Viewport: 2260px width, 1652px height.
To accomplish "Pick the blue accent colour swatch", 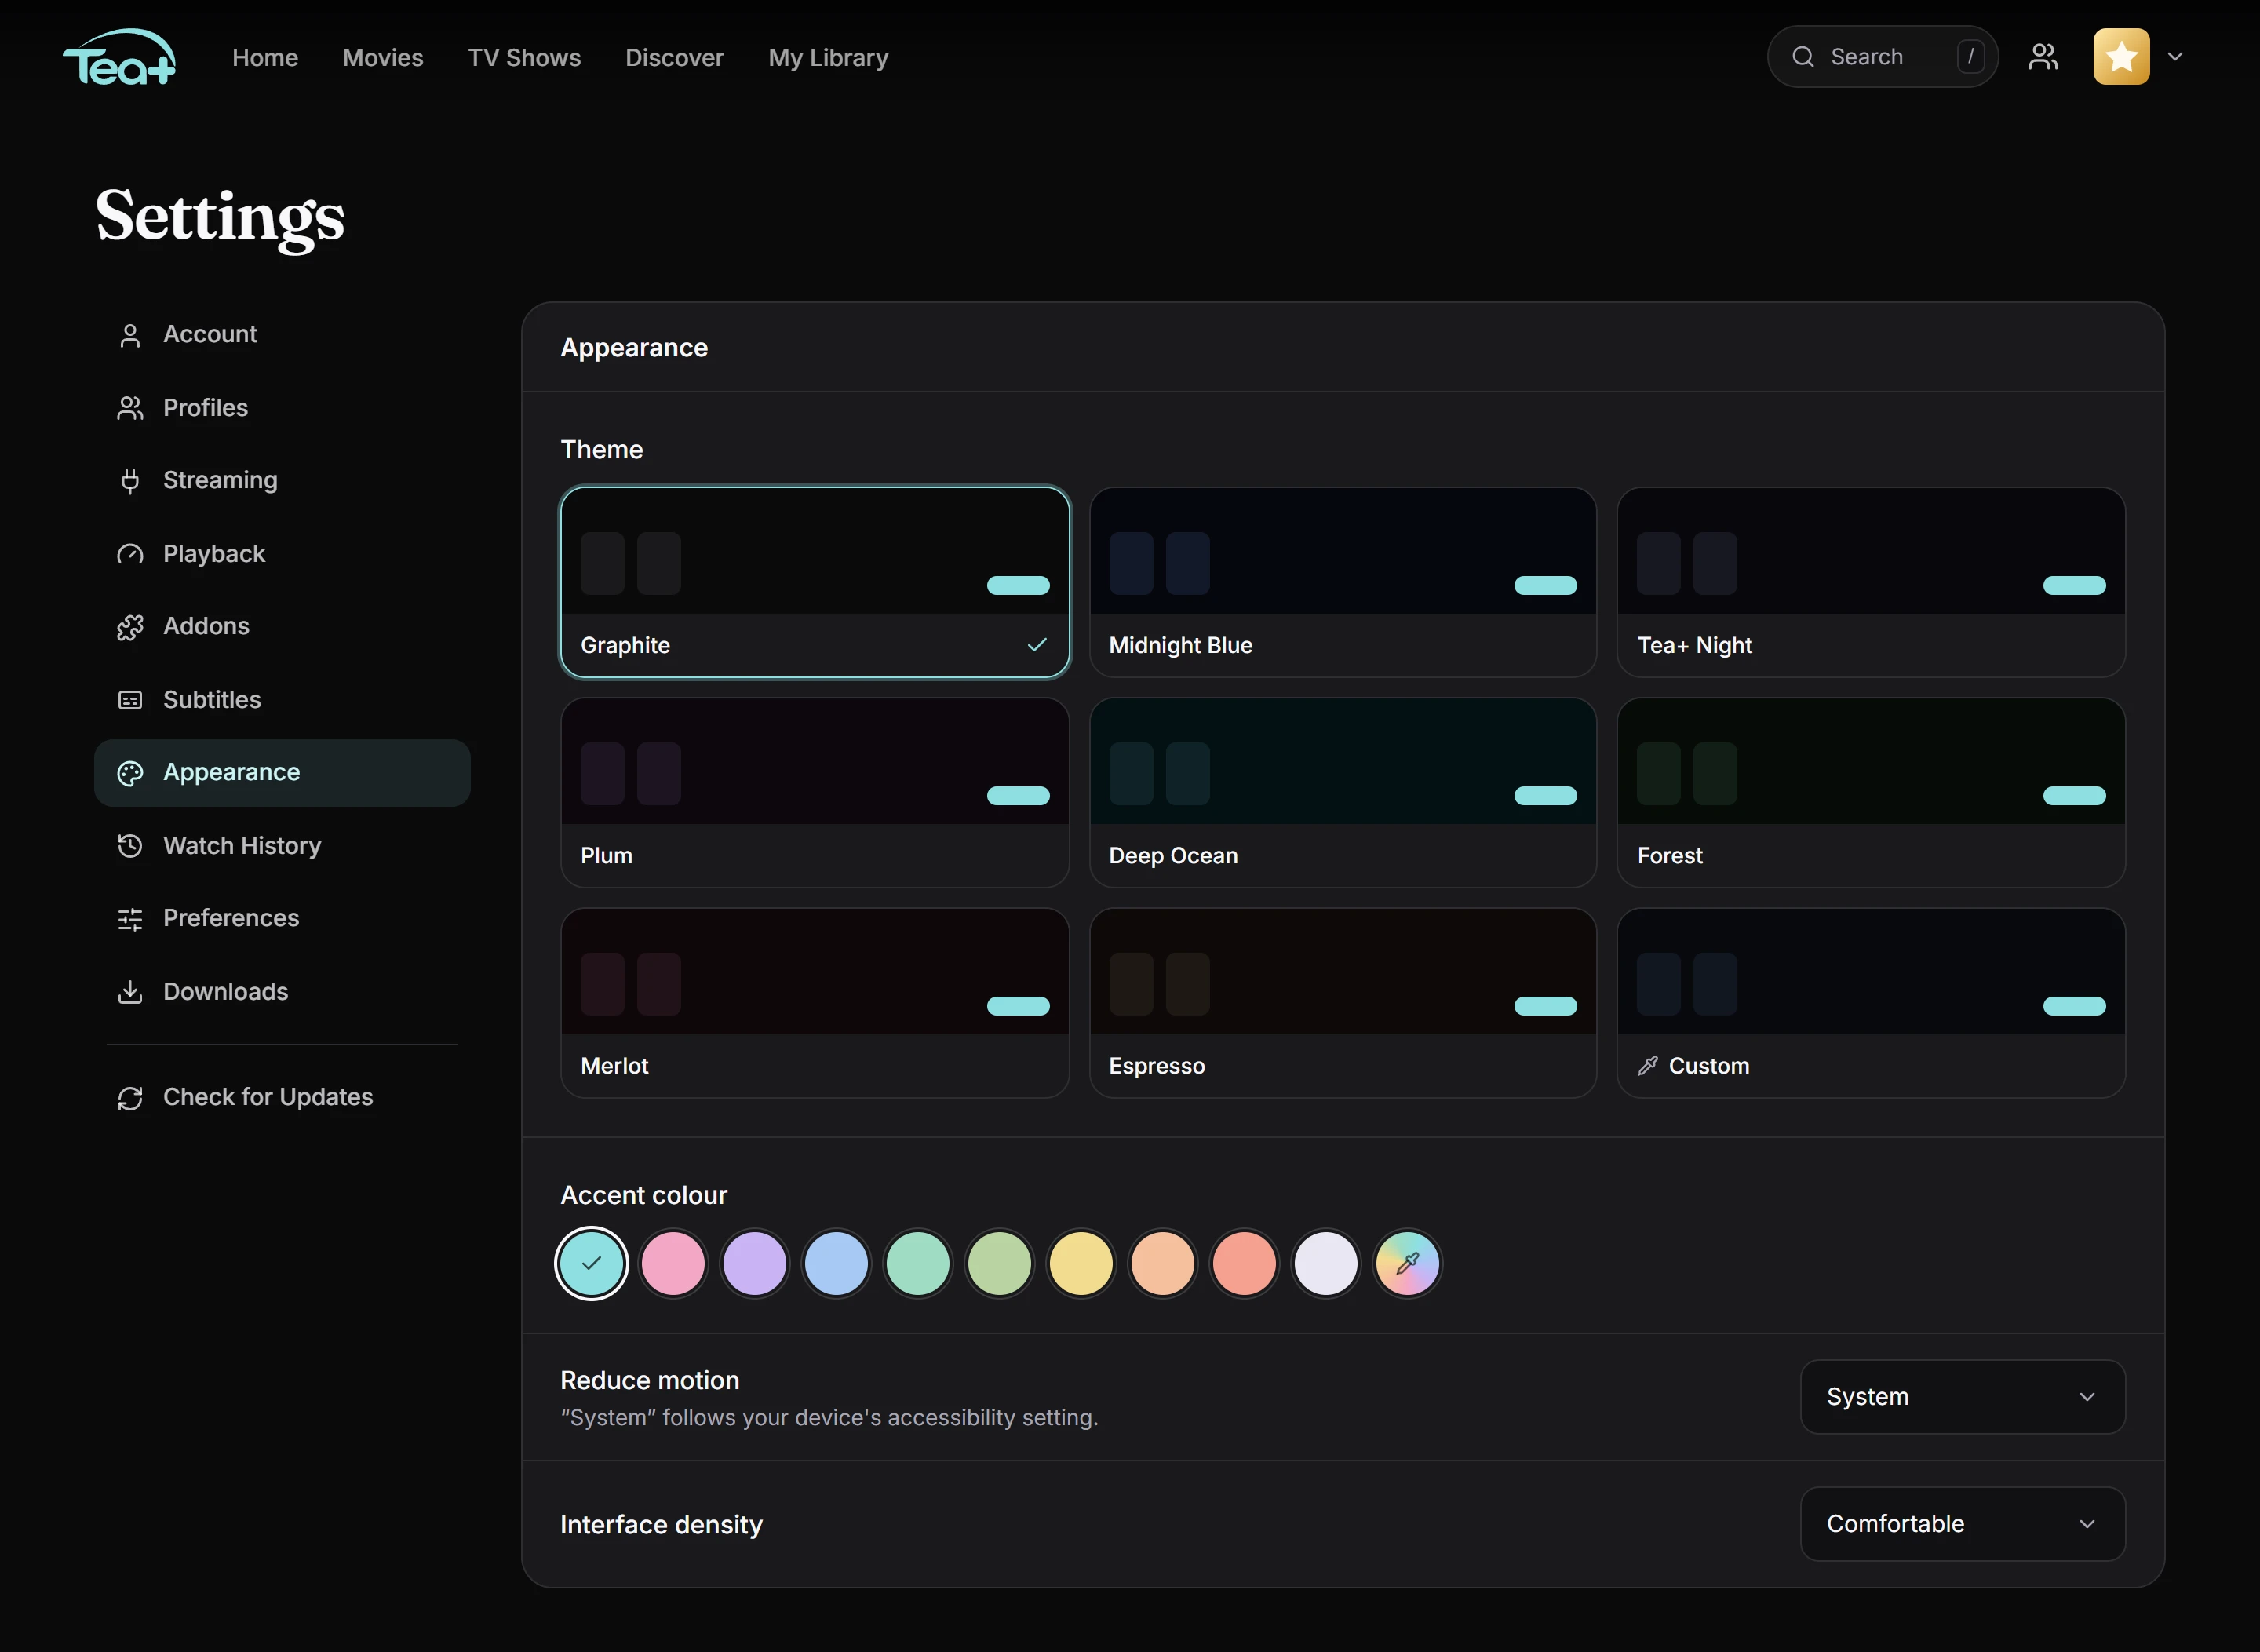I will [x=836, y=1263].
